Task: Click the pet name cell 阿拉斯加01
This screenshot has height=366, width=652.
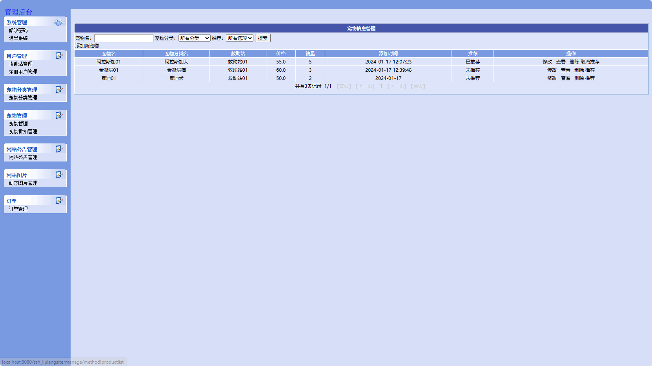Action: coord(109,62)
